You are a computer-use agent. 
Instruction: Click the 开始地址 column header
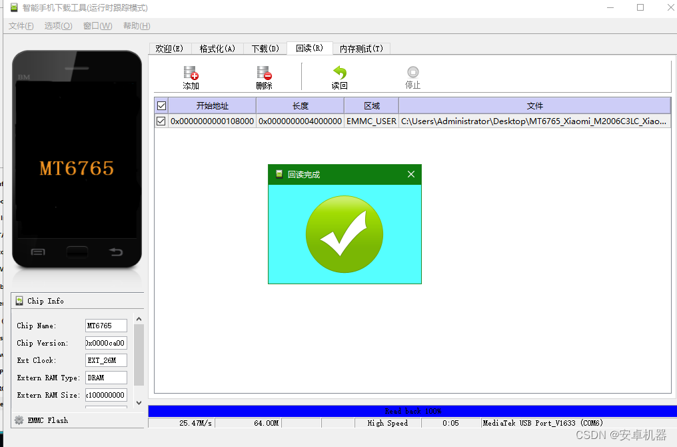click(213, 105)
